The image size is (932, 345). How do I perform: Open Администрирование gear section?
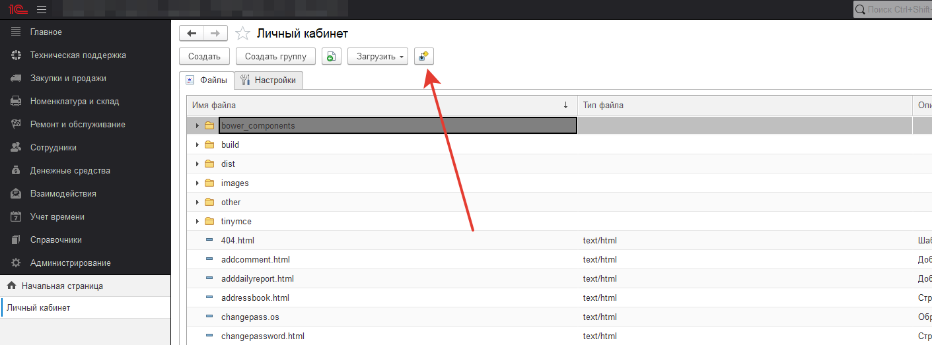tap(70, 263)
